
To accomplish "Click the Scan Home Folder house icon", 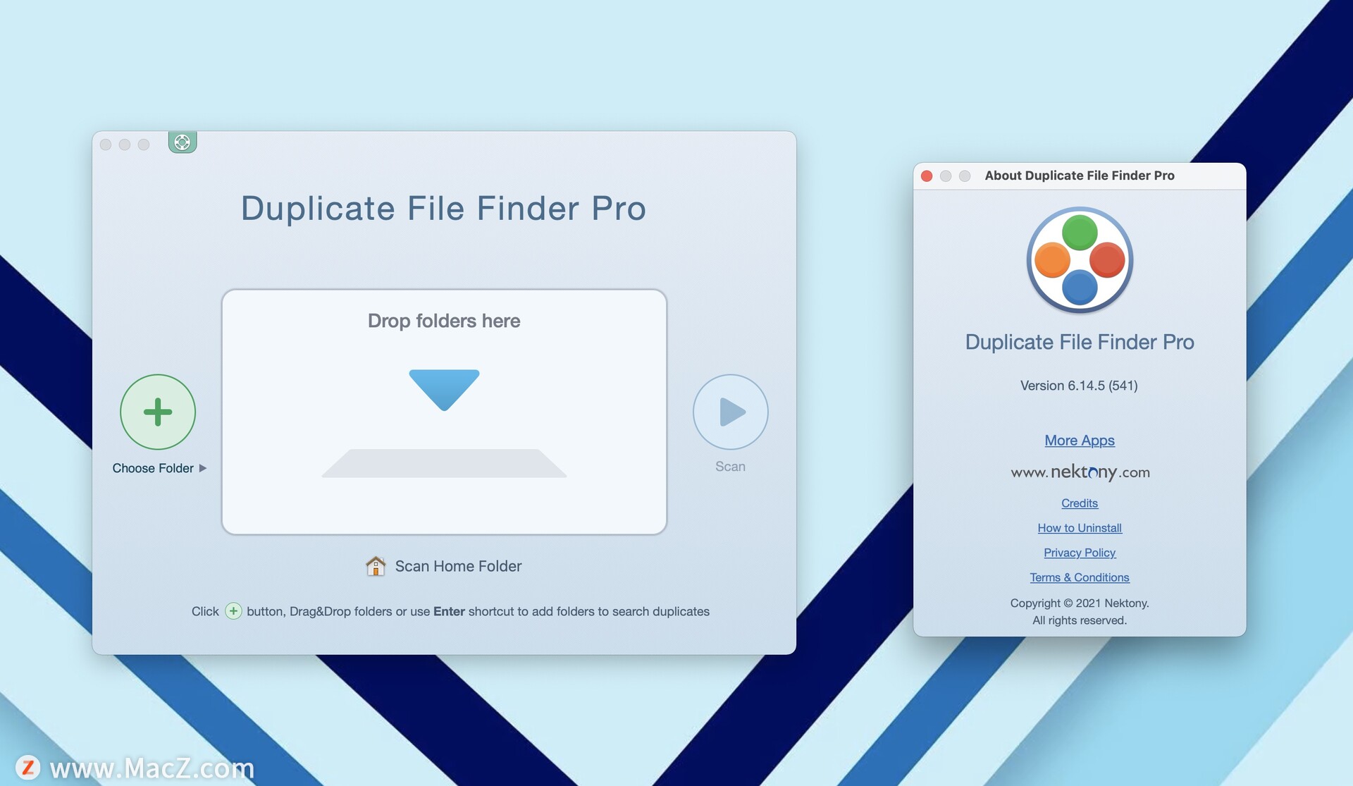I will tap(376, 566).
